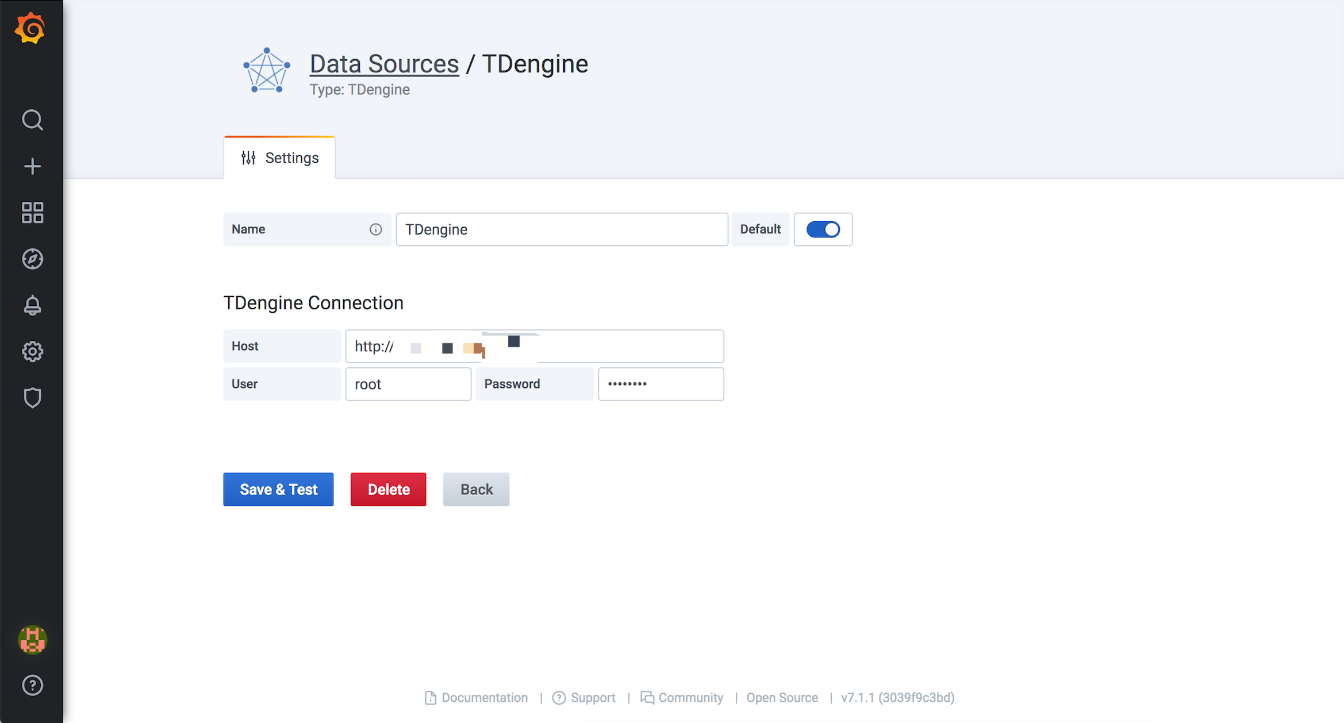Open the Dashboards grid icon
Image resolution: width=1344 pixels, height=723 pixels.
(32, 213)
